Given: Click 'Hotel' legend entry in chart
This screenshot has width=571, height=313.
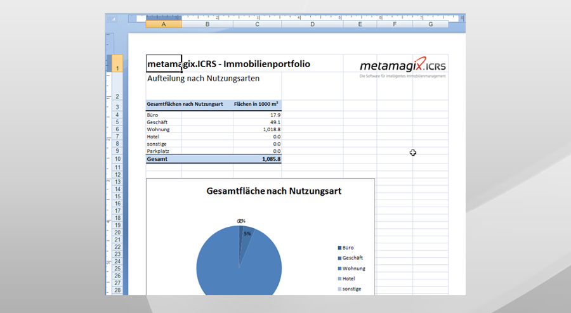Looking at the screenshot, I should coord(346,278).
